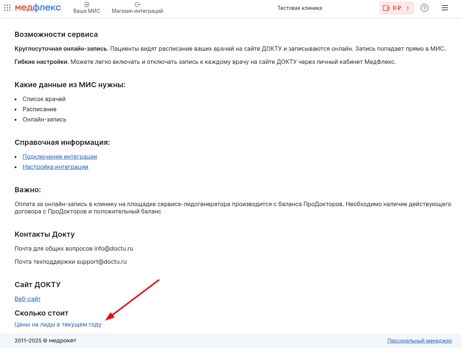The width and height of the screenshot is (462, 348).
Task: Click the Магазин интеграций exit icon
Action: tap(137, 4)
